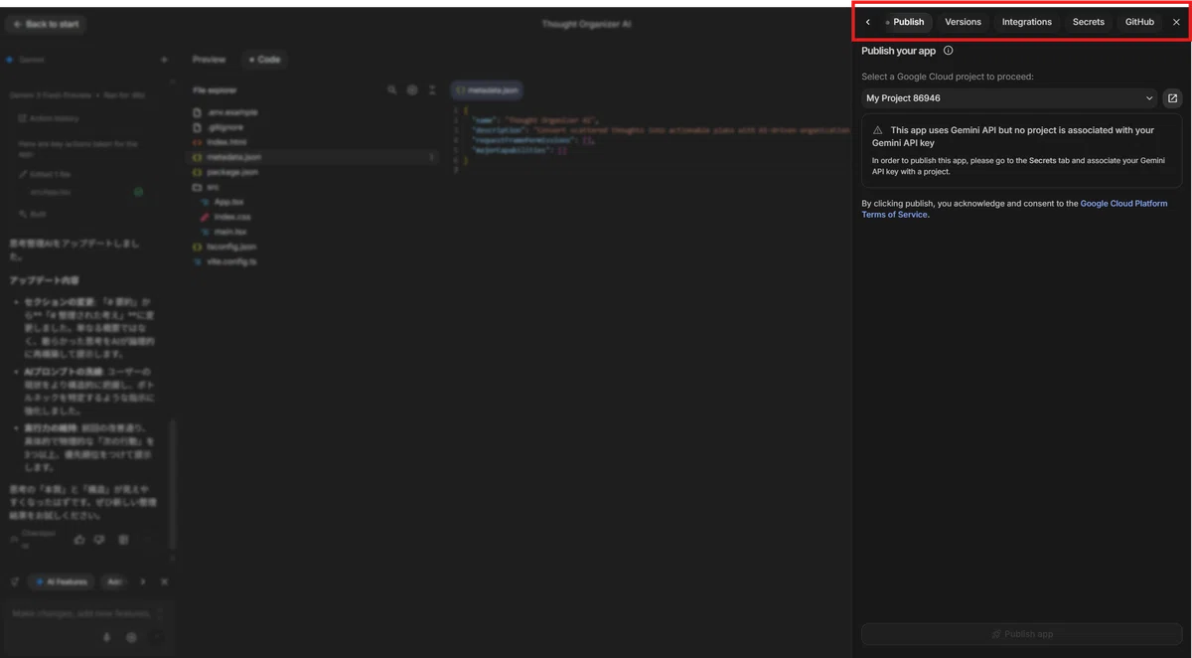Show next suggestion chips with the arrow
1192x658 pixels.
coord(143,581)
